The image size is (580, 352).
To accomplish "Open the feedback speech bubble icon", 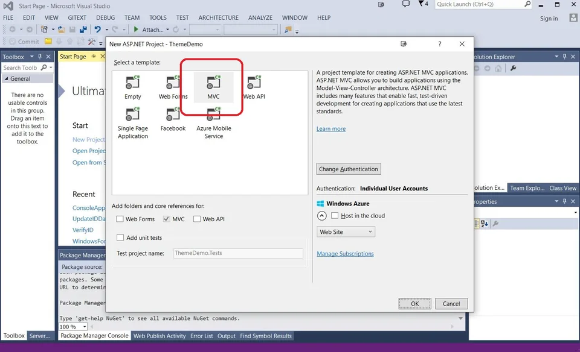I will (406, 4).
